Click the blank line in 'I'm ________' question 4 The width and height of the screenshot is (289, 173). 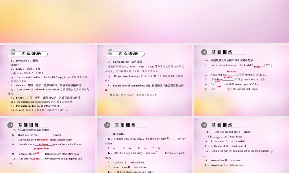(x=219, y=84)
